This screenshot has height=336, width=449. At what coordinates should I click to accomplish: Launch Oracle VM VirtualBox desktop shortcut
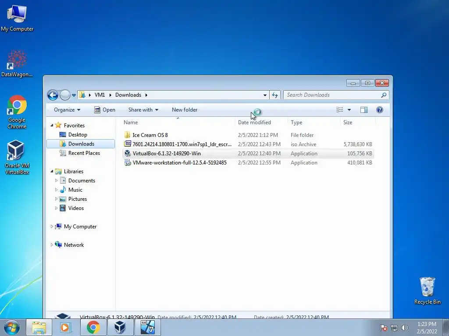pyautogui.click(x=17, y=157)
